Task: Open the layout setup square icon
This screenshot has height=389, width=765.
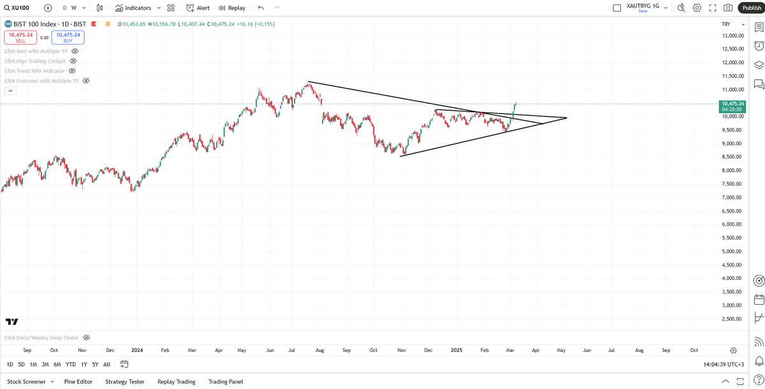Action: coord(616,8)
